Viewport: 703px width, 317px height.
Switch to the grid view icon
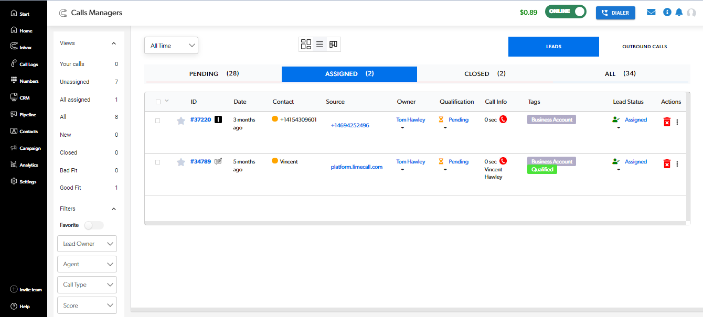pyautogui.click(x=306, y=45)
